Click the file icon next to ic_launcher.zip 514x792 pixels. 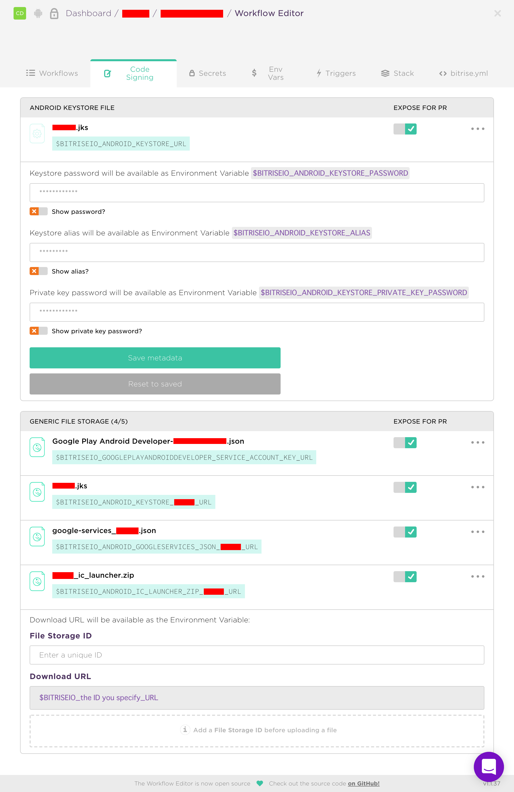click(37, 581)
